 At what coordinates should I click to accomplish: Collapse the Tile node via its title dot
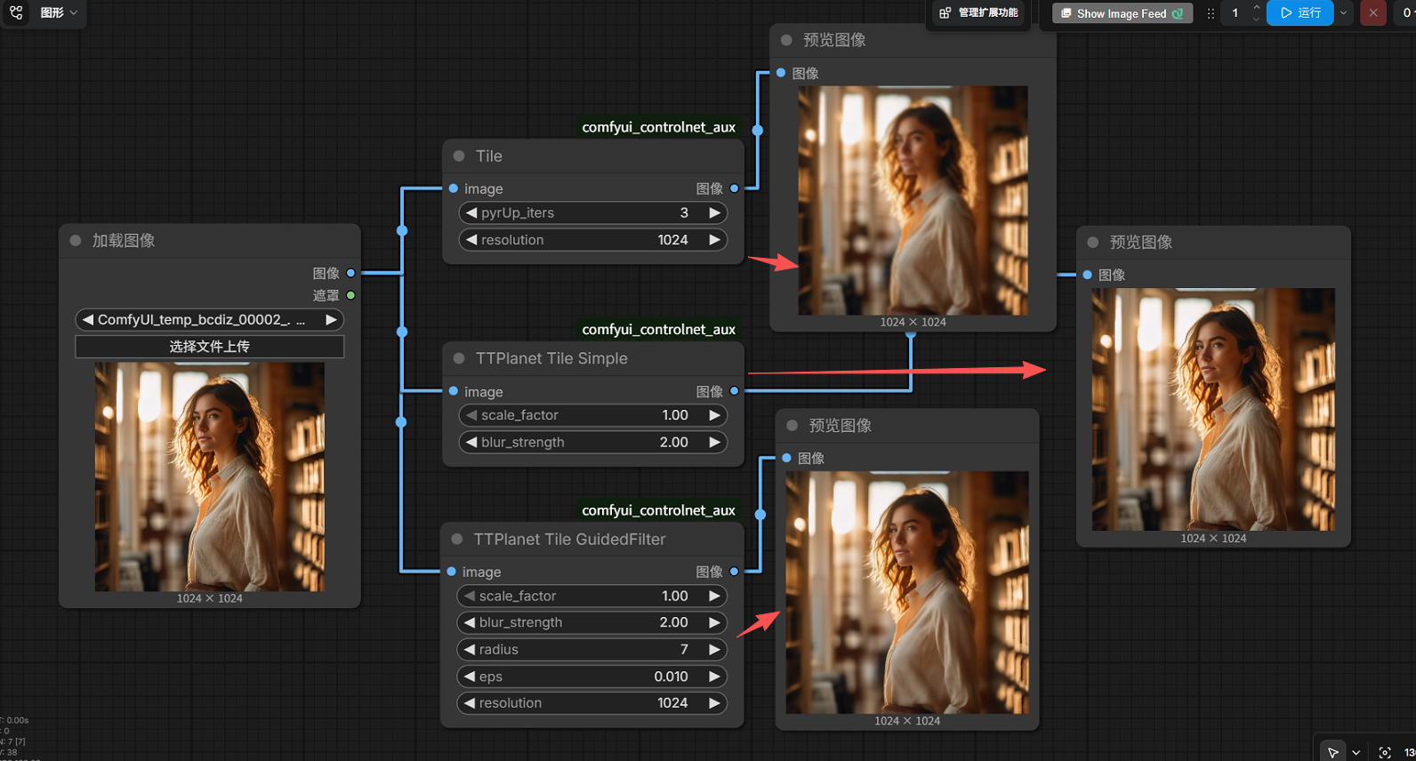tap(459, 156)
